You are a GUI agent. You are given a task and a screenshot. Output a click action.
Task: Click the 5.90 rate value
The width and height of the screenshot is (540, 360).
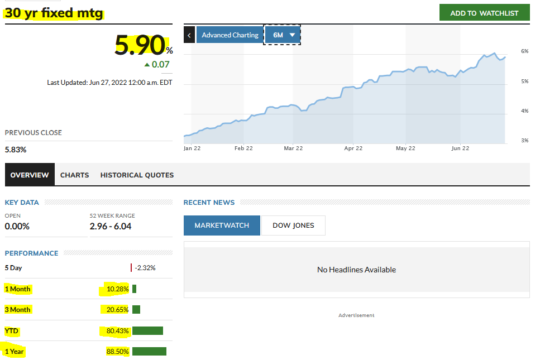tap(140, 45)
